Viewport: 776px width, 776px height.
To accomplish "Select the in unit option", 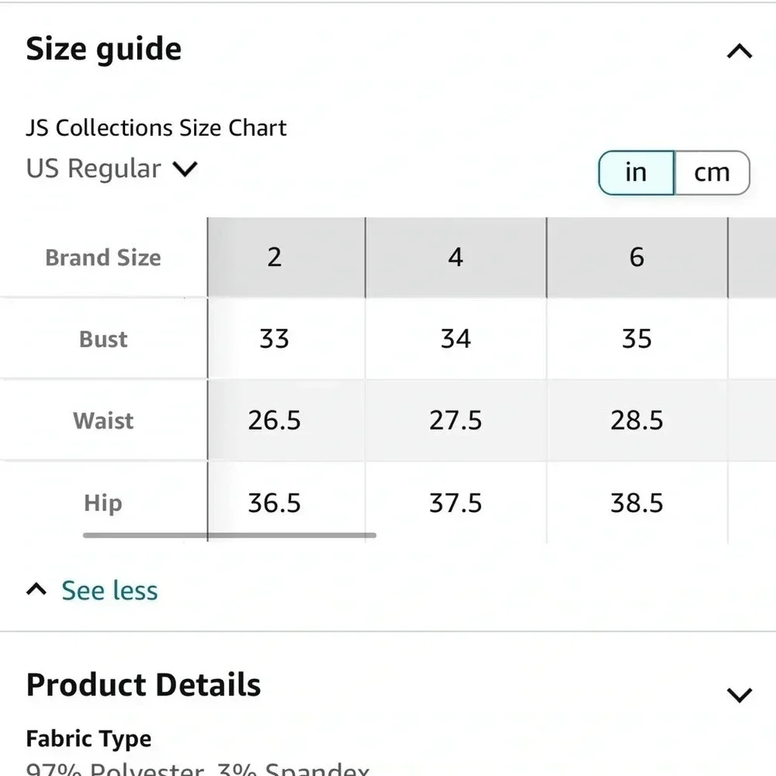I will click(635, 172).
